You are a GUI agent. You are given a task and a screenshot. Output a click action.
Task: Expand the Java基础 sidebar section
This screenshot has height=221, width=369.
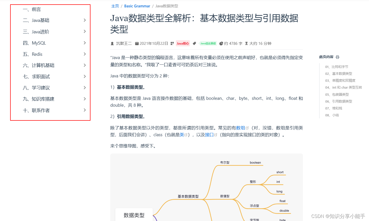click(x=85, y=20)
